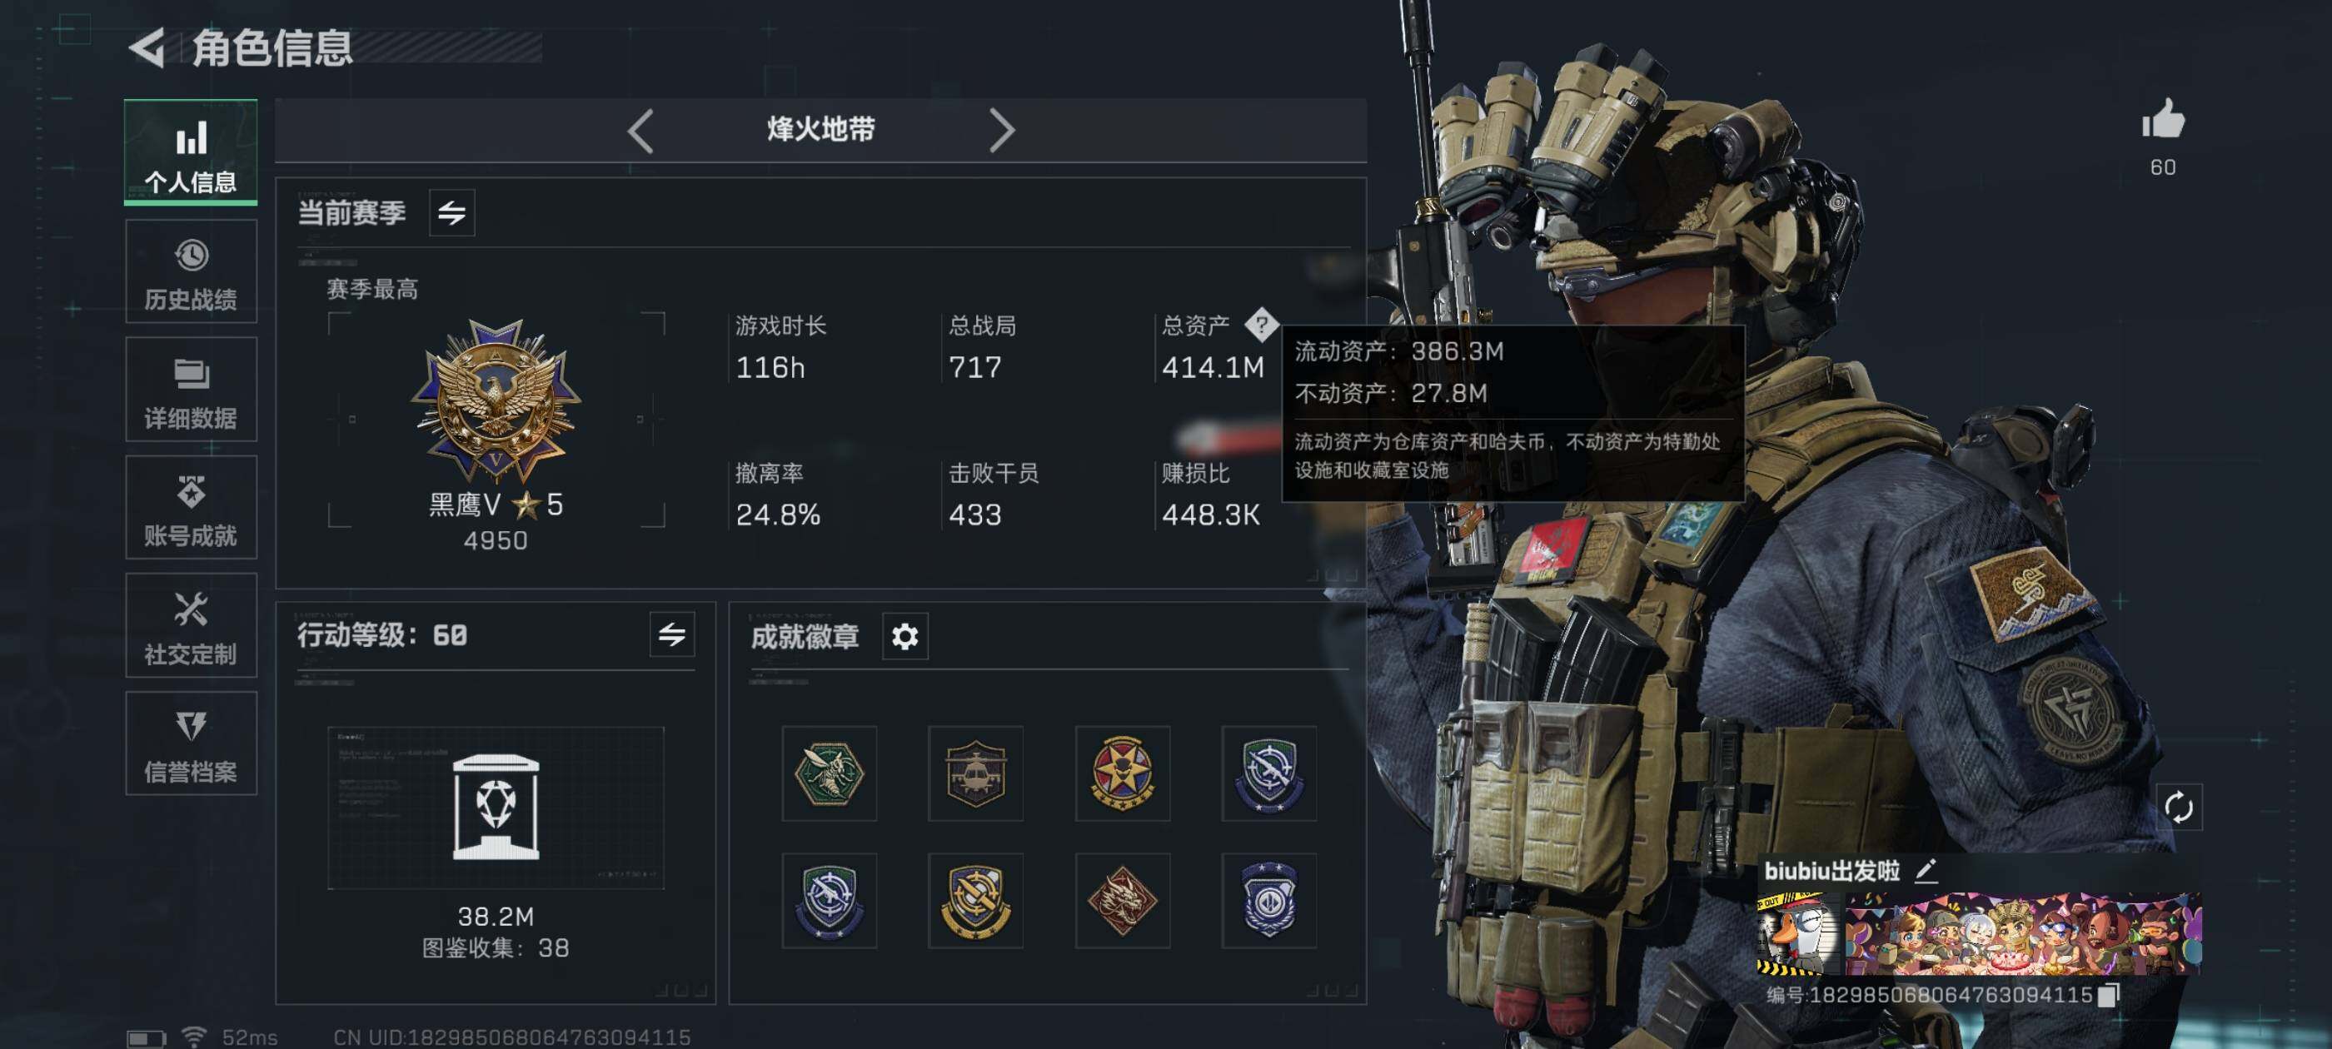Select the hornet achievement badge
The height and width of the screenshot is (1049, 2332).
tap(830, 773)
